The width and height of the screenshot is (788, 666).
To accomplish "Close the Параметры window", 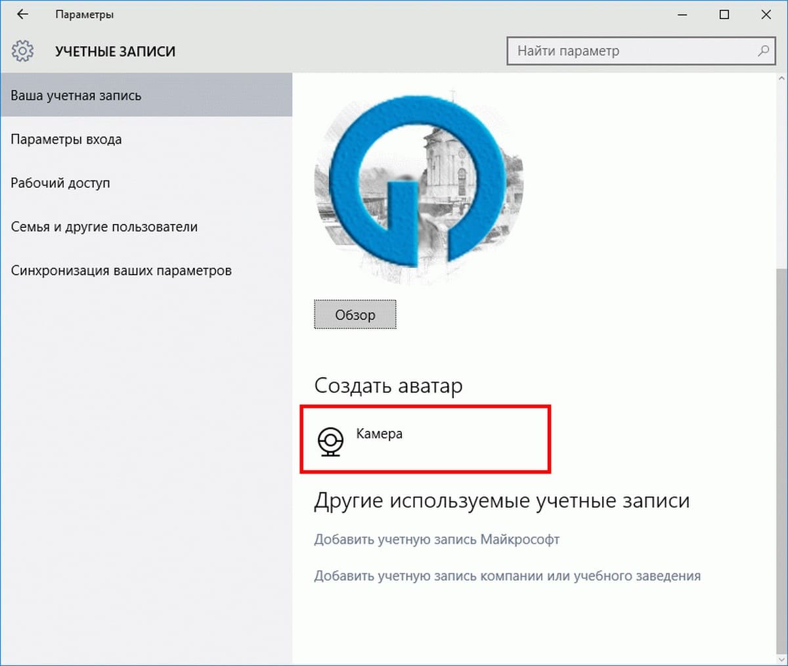I will pyautogui.click(x=766, y=14).
